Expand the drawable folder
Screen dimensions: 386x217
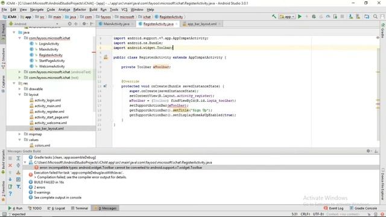19,89
